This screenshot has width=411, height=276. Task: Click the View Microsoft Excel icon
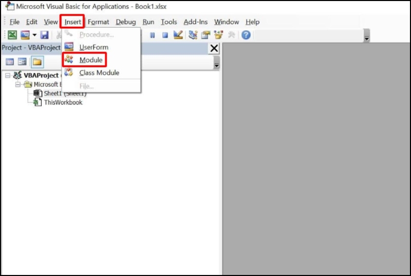[12, 35]
